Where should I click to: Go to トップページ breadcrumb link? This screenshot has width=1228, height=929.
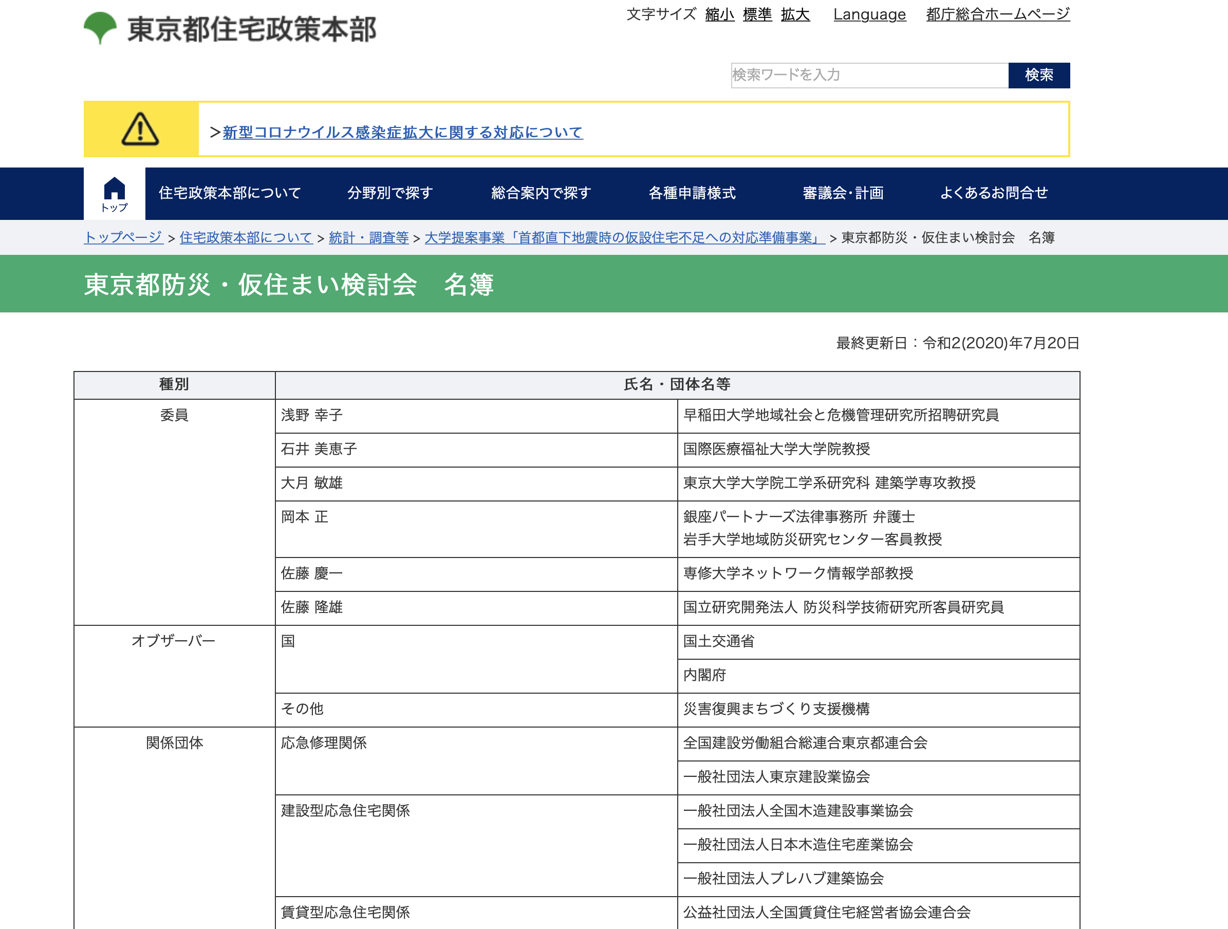[123, 238]
